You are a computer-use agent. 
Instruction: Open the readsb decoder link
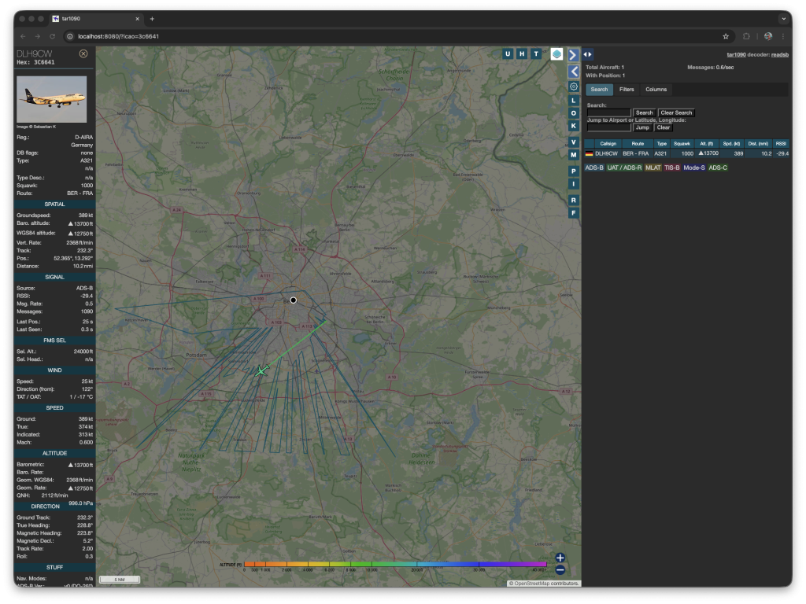(779, 54)
